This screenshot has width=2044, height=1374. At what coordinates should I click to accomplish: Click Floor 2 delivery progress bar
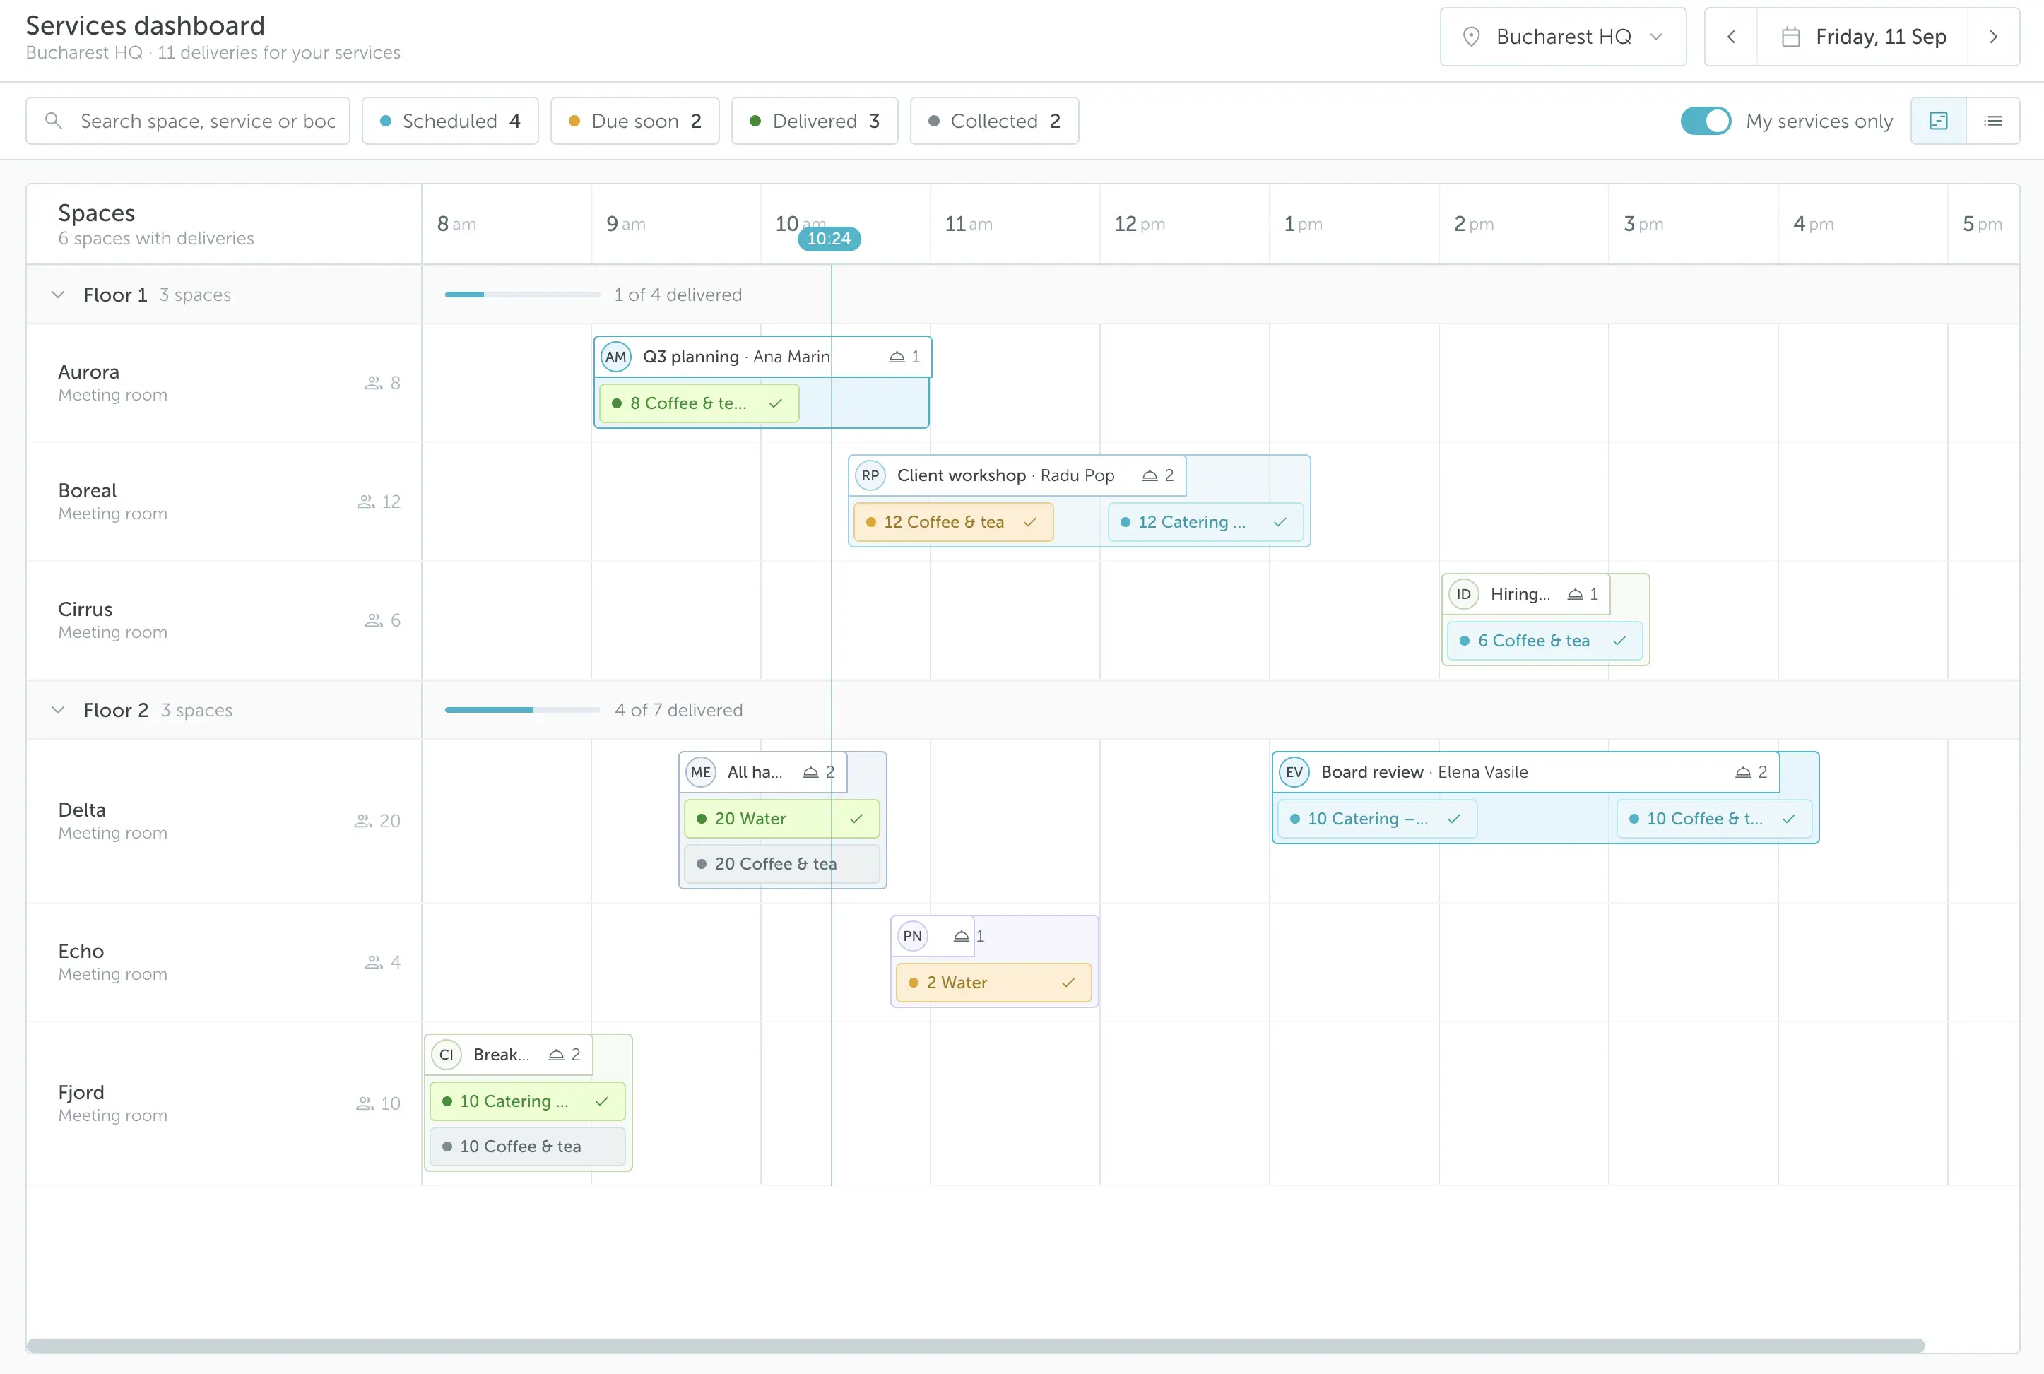(522, 711)
